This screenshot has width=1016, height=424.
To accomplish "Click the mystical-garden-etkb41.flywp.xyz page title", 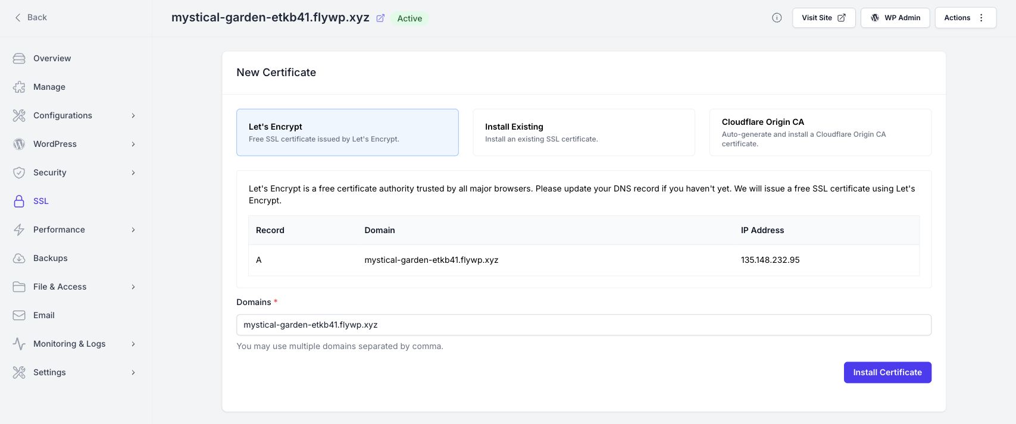I will pyautogui.click(x=270, y=18).
